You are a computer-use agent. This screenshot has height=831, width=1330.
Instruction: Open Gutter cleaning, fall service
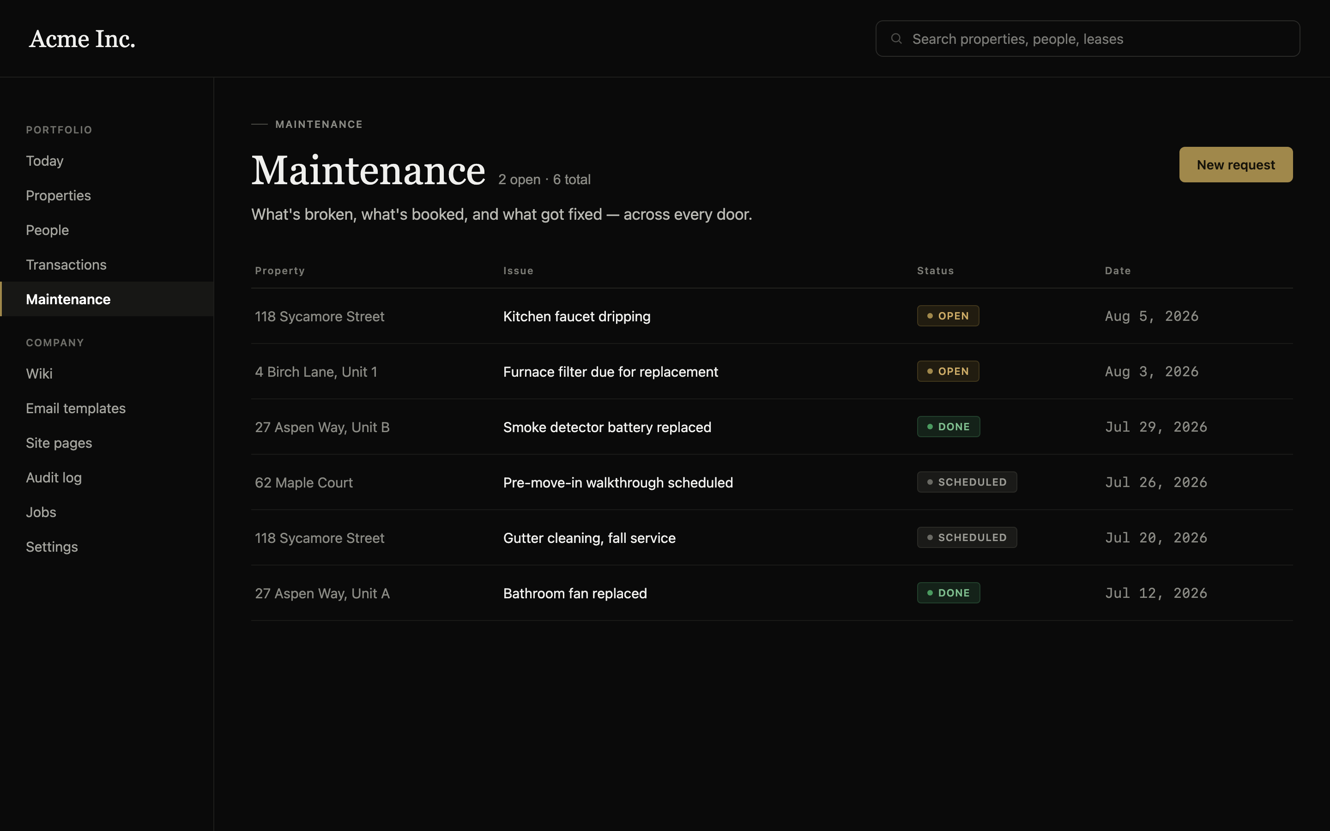click(x=589, y=538)
